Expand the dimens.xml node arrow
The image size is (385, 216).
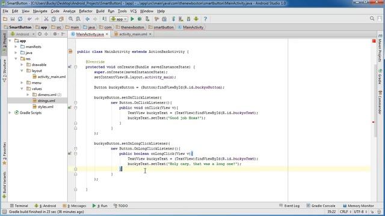[x=28, y=95]
